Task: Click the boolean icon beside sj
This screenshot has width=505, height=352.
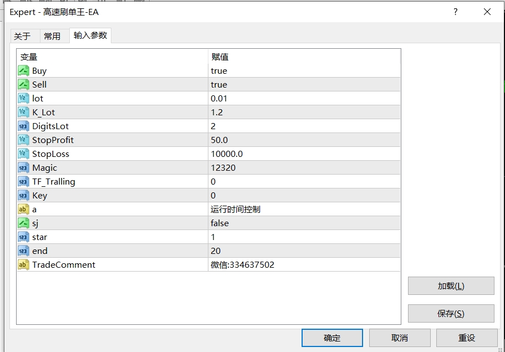Action: pos(23,223)
